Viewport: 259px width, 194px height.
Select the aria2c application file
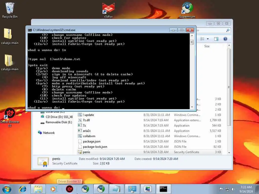pos(149,131)
